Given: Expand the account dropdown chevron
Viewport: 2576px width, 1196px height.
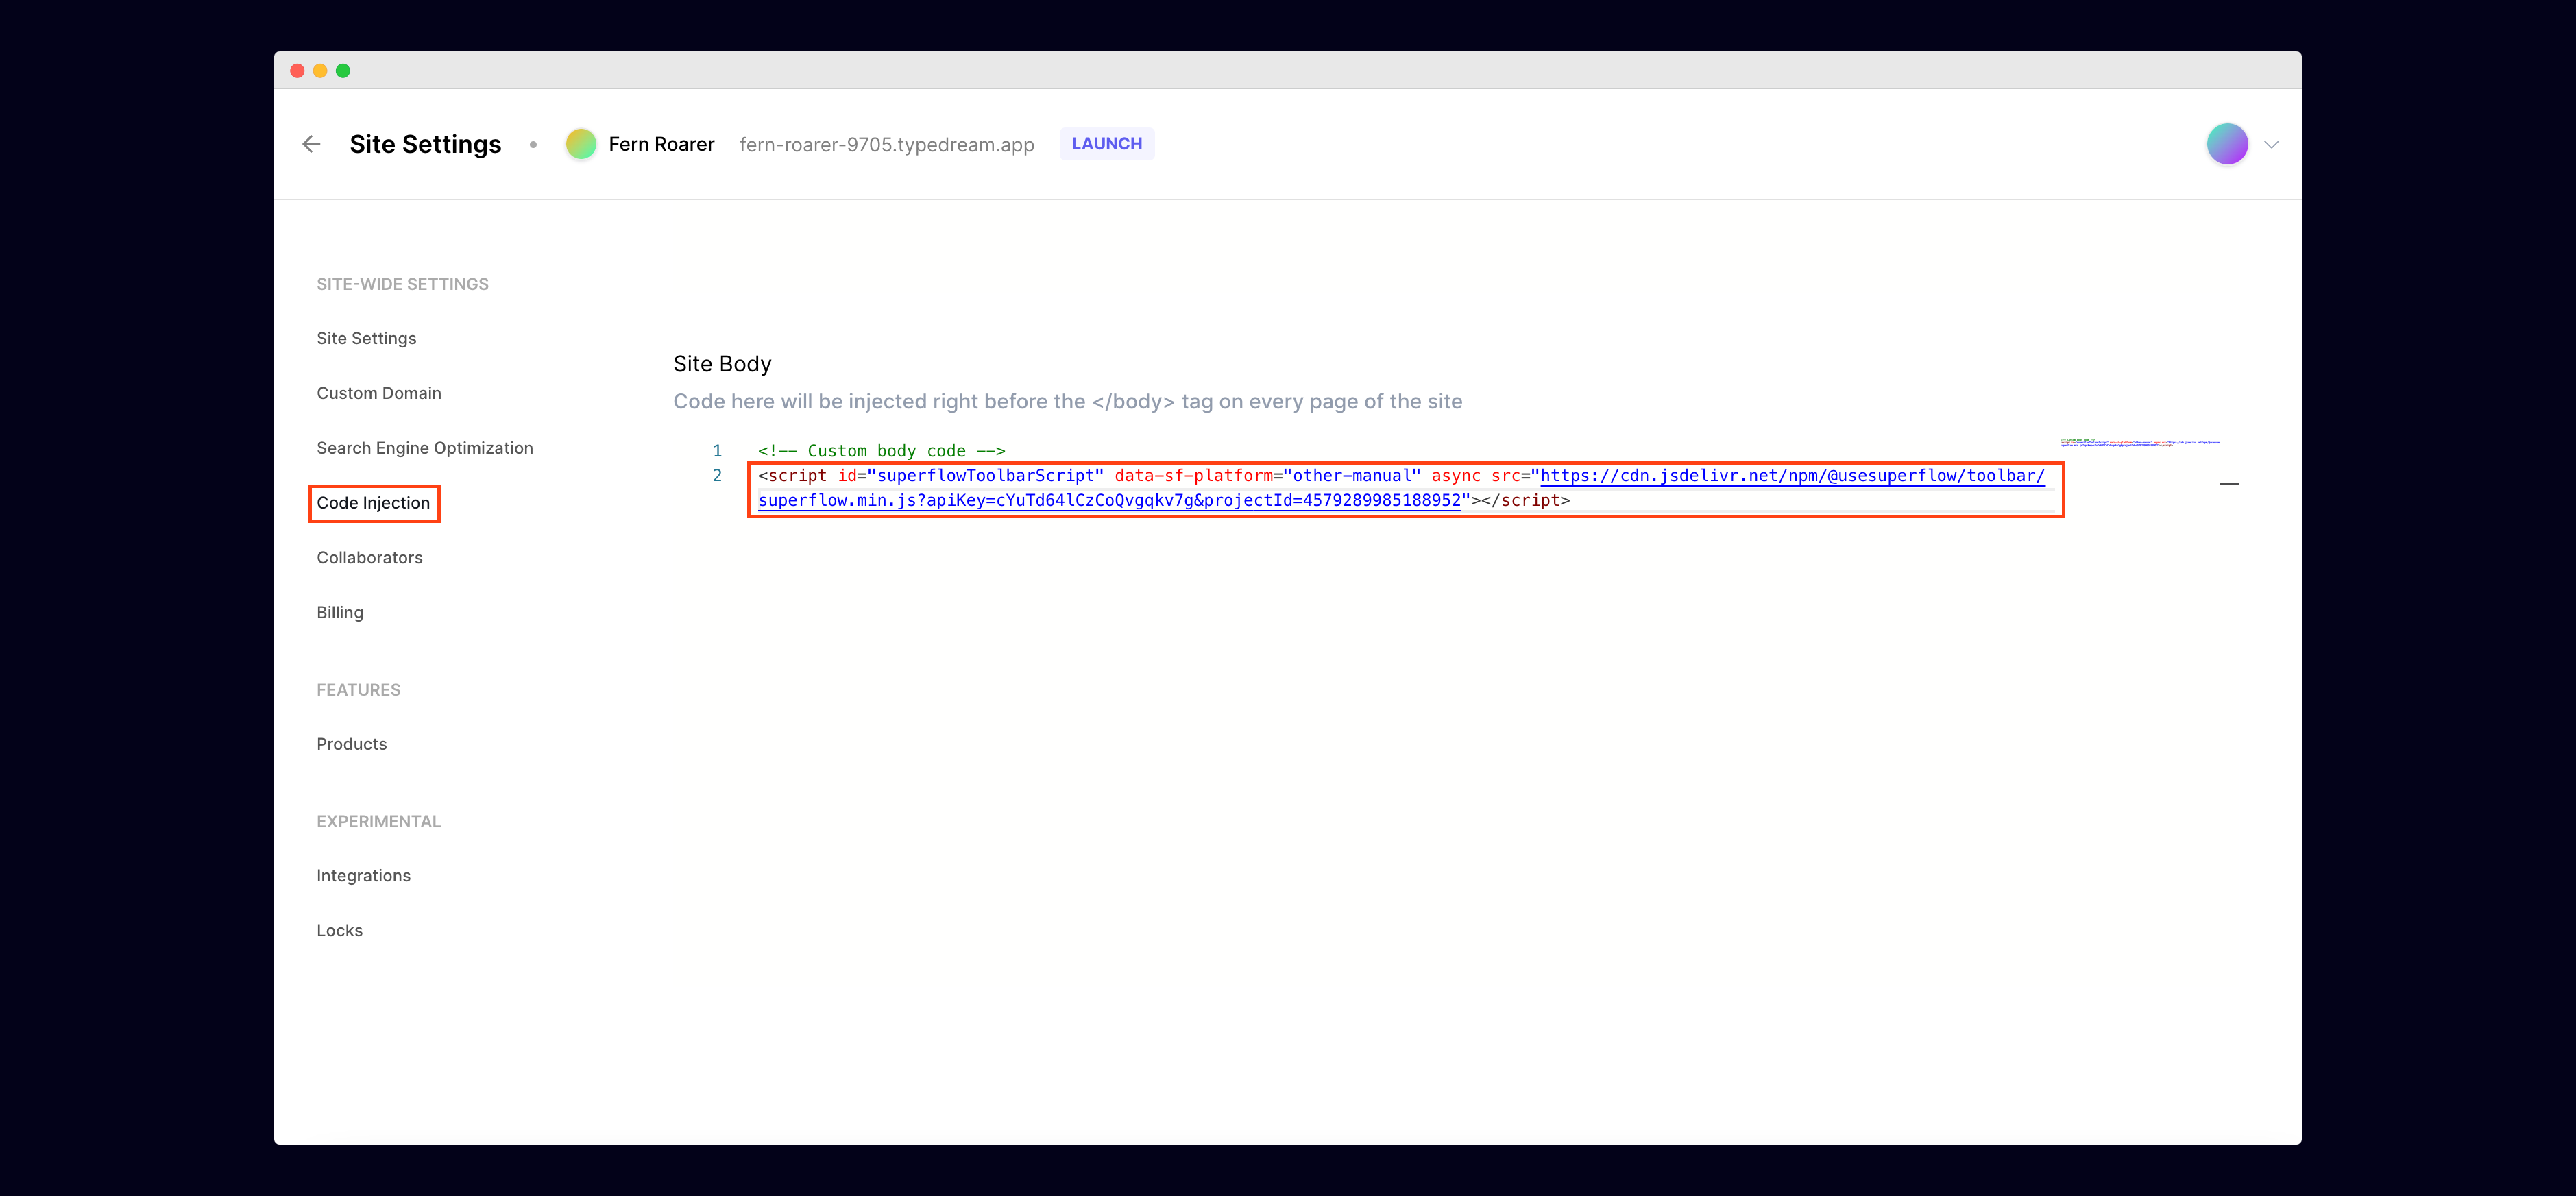Looking at the screenshot, I should point(2271,145).
